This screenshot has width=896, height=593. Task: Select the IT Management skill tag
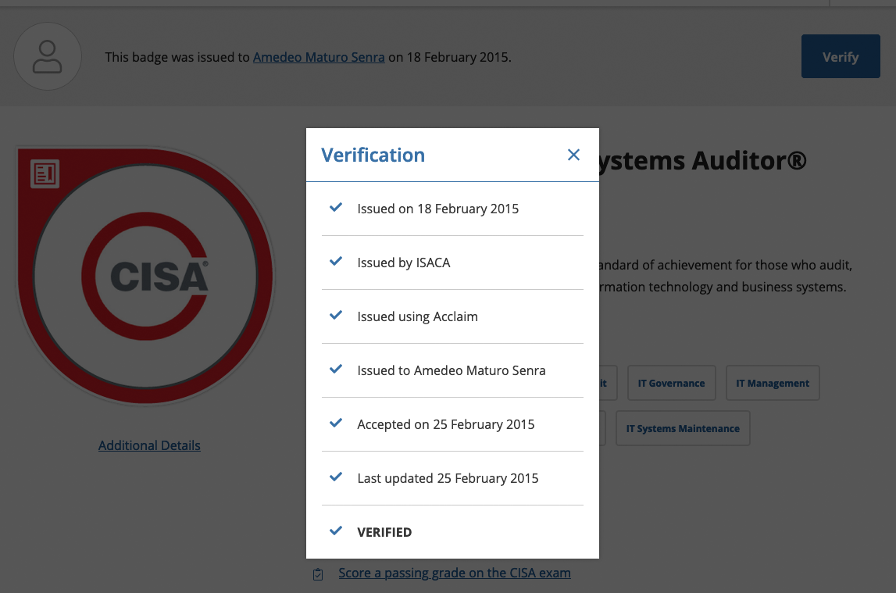coord(773,383)
